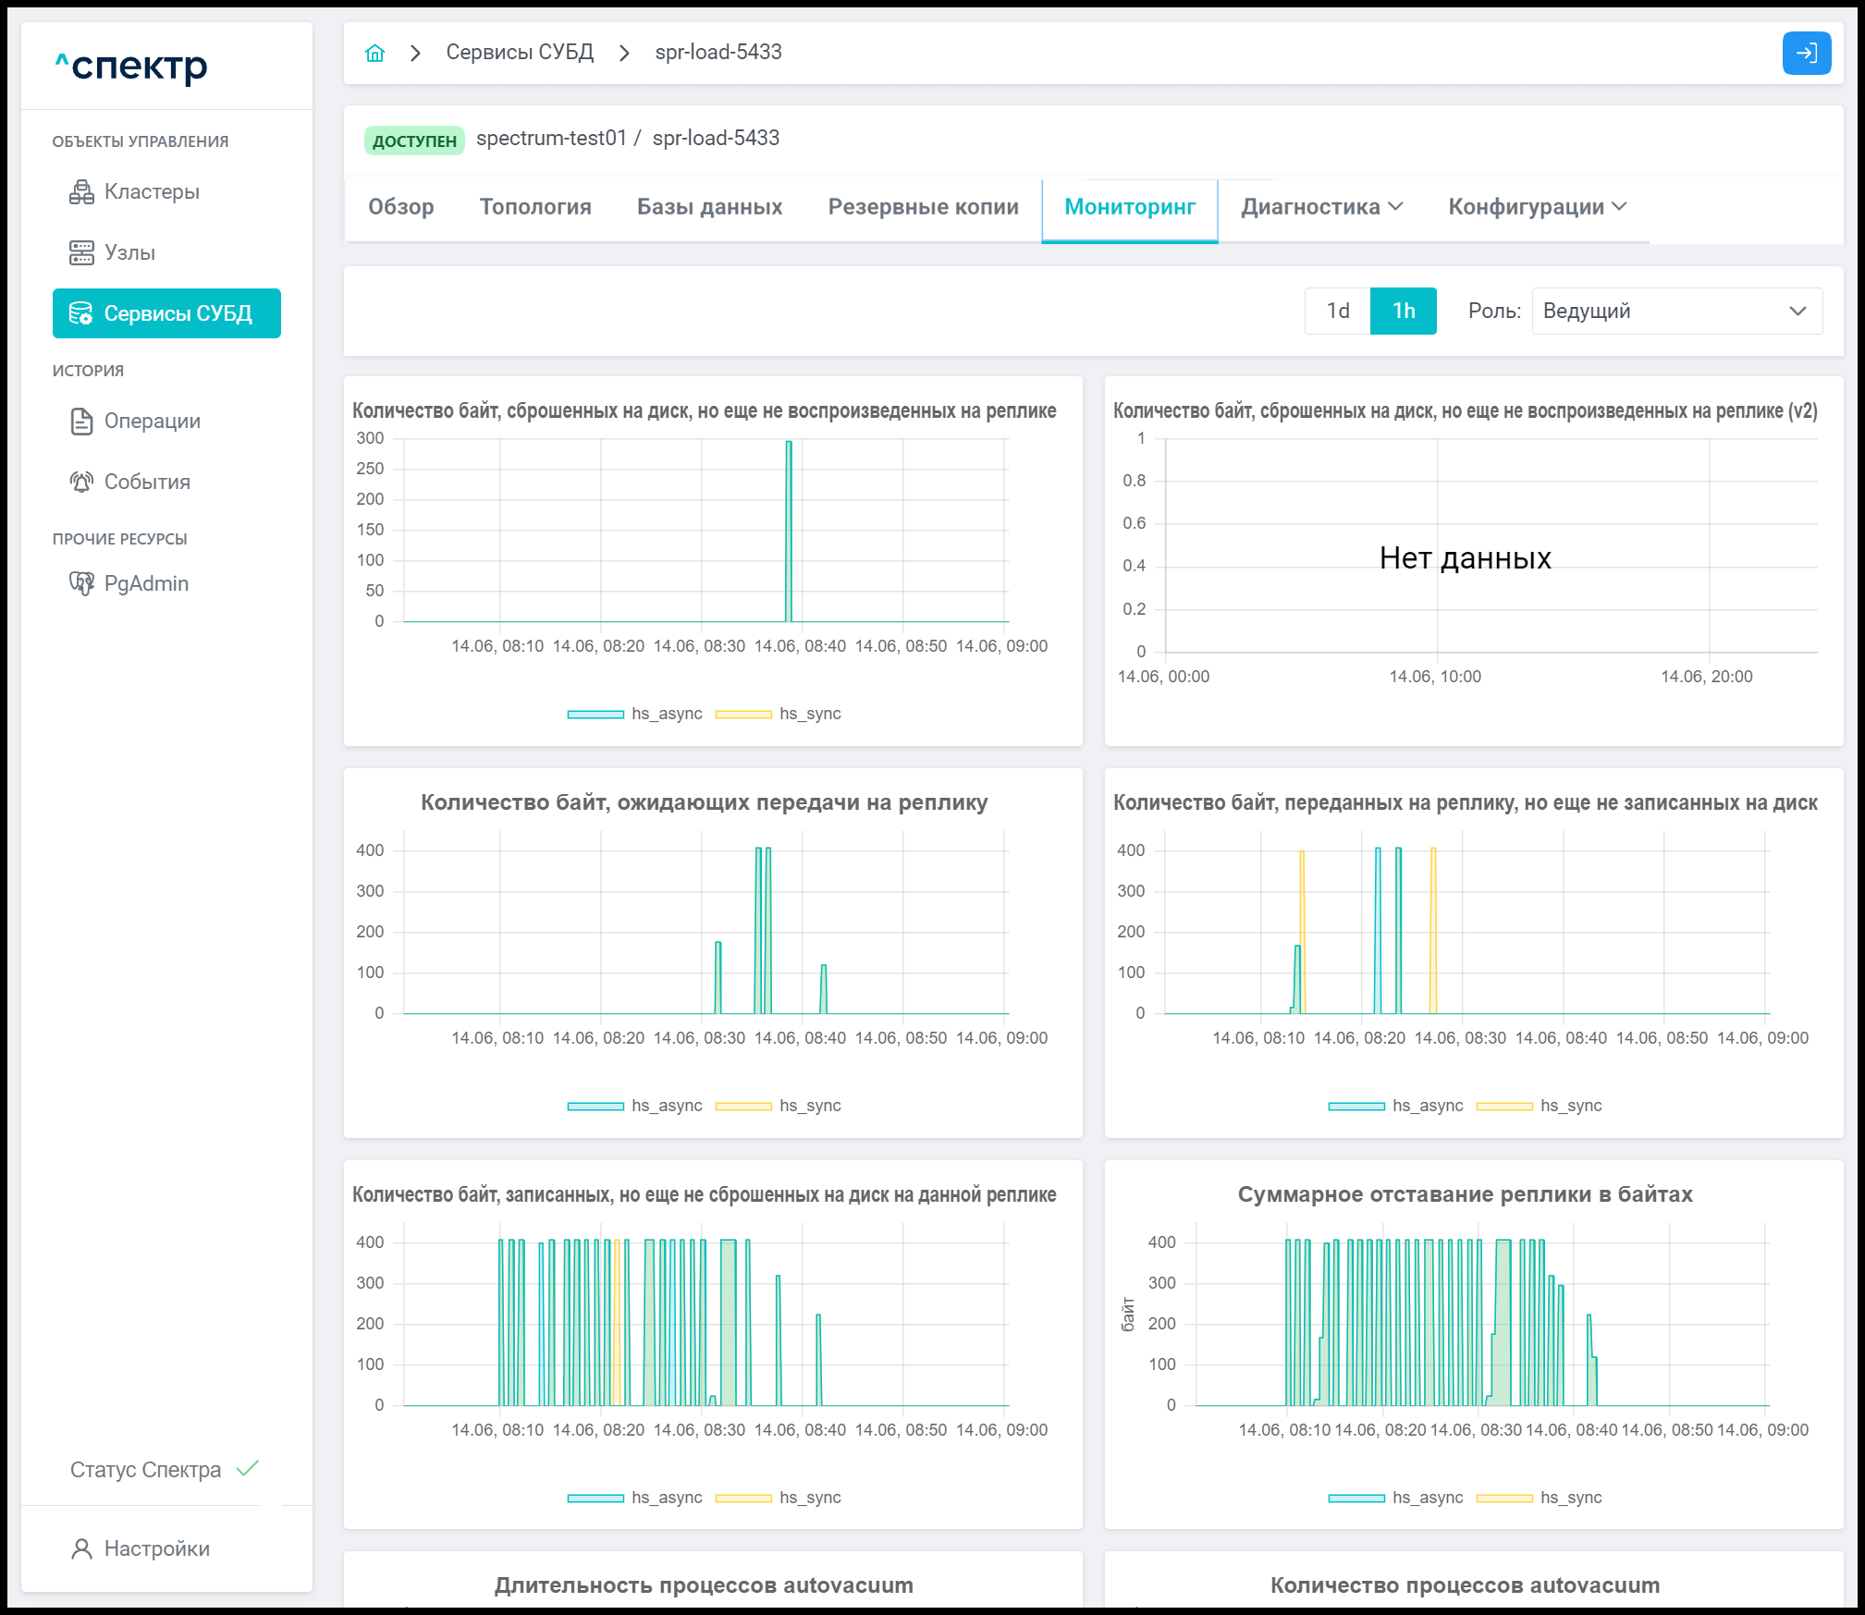
Task: Click the Сервисы СУБД breadcrumb link
Action: click(520, 53)
